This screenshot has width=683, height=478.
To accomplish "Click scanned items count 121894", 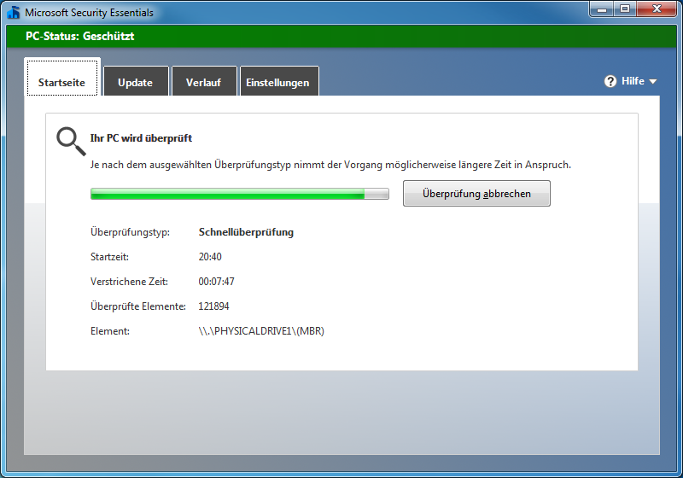I will (213, 306).
